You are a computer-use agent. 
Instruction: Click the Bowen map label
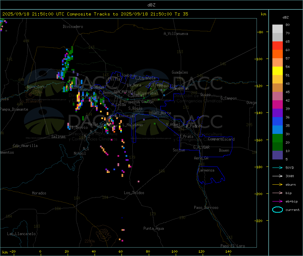tap(224, 150)
